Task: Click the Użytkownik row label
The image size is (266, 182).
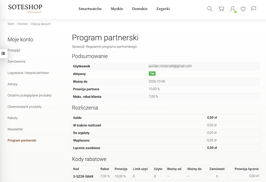Action: coord(82,66)
